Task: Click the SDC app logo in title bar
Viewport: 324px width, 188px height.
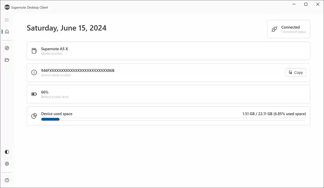Action: 7,7
